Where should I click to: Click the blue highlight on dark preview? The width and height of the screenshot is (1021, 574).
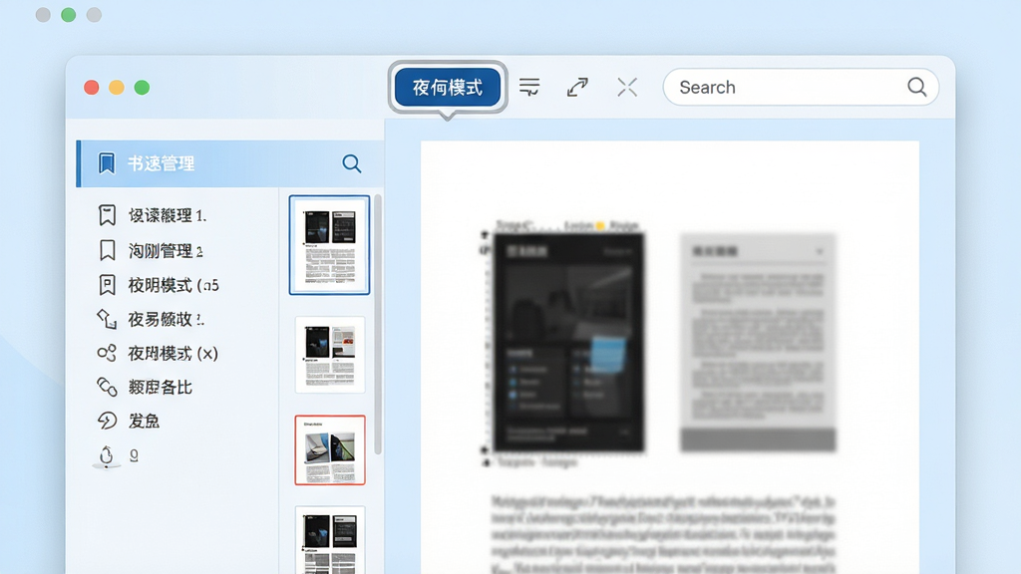pyautogui.click(x=608, y=355)
